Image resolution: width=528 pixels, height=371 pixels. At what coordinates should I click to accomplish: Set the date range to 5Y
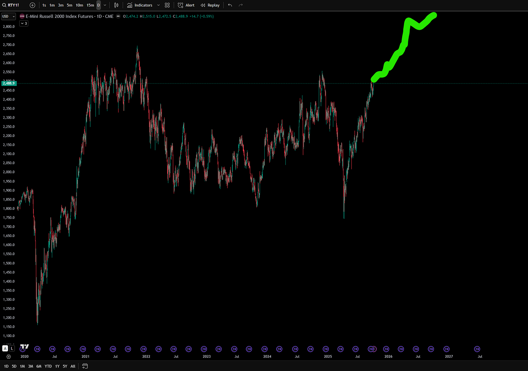pos(65,366)
